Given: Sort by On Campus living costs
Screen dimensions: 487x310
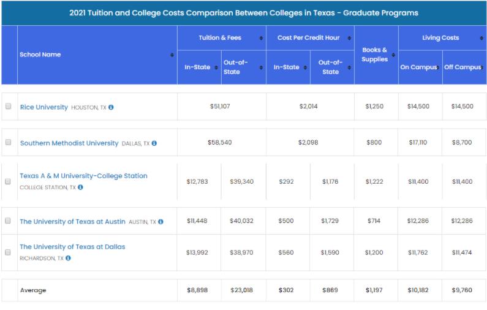Looking at the screenshot, I should point(438,67).
